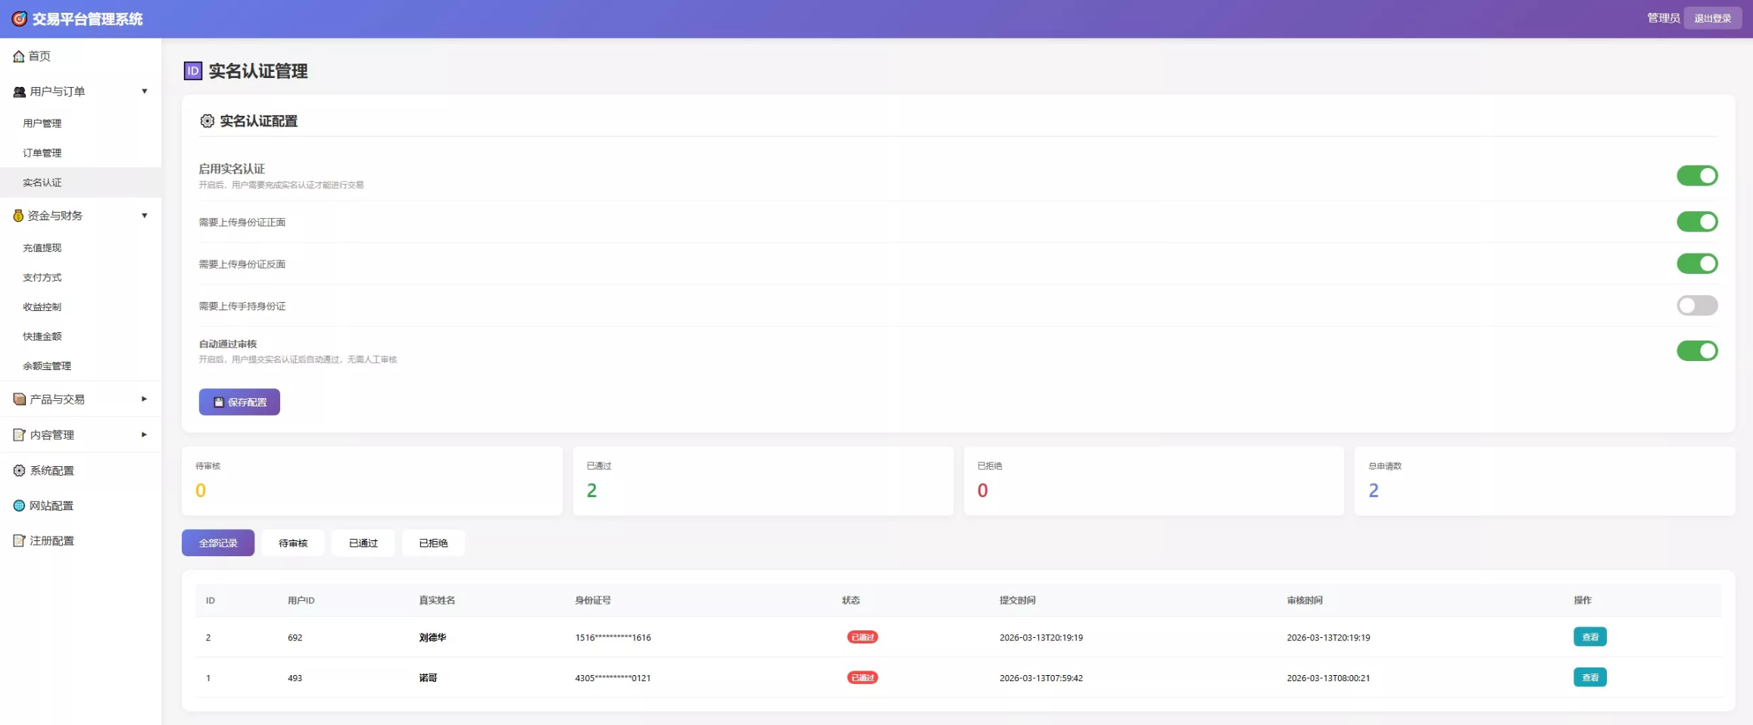Click the money bag icon beside 资金与财务
Viewport: 1753px width, 725px height.
click(x=18, y=216)
